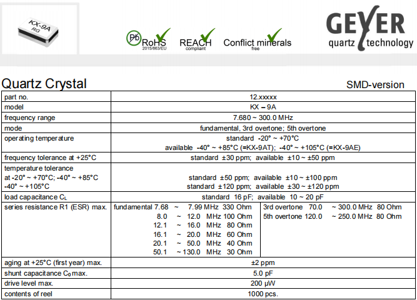Click the 'contents of reel' label
This screenshot has width=417, height=300.
[28, 294]
